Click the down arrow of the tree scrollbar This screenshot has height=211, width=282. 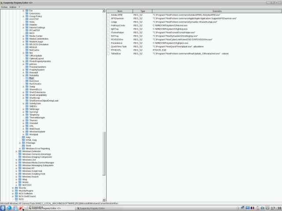[x=104, y=200]
